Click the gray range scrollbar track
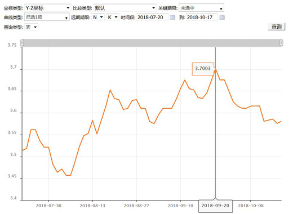The width and height of the screenshot is (293, 214). tap(152, 43)
